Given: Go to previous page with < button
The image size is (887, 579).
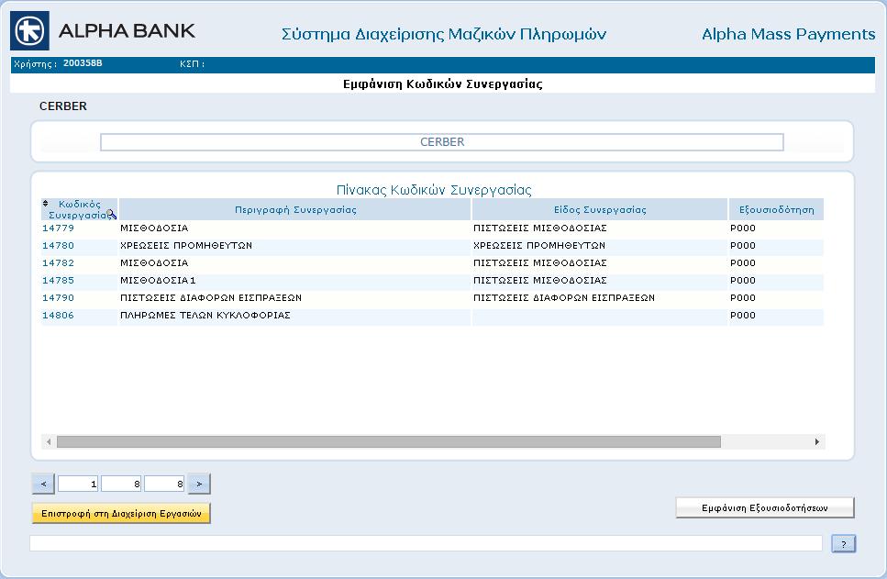Looking at the screenshot, I should pyautogui.click(x=43, y=484).
